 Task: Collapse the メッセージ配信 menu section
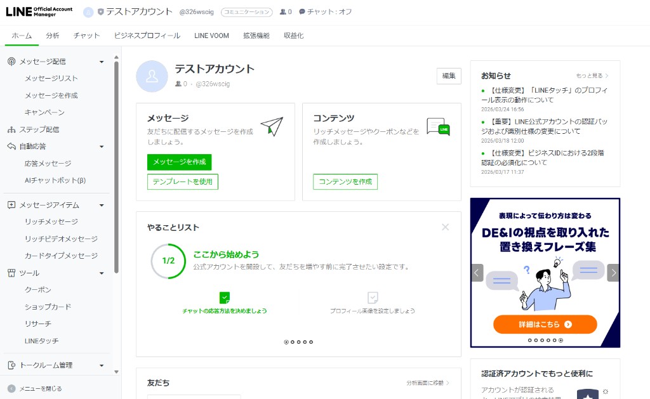(102, 62)
